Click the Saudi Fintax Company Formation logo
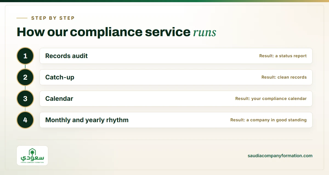The image size is (329, 175). (32, 156)
